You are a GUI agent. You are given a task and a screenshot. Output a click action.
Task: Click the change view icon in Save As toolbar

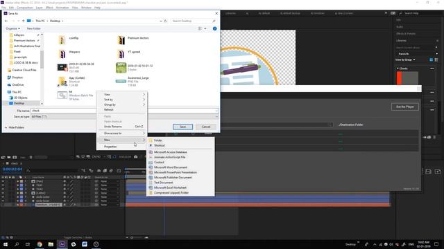[x=200, y=28]
